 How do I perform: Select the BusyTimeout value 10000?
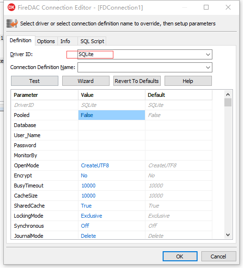coord(112,186)
